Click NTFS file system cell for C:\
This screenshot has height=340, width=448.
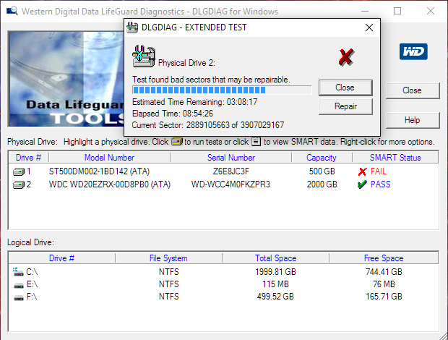168,272
